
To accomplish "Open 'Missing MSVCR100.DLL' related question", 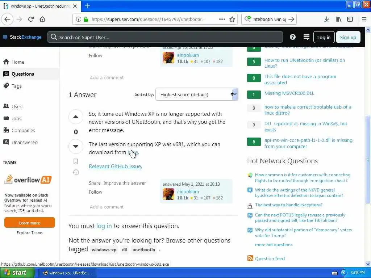I will tap(289, 93).
